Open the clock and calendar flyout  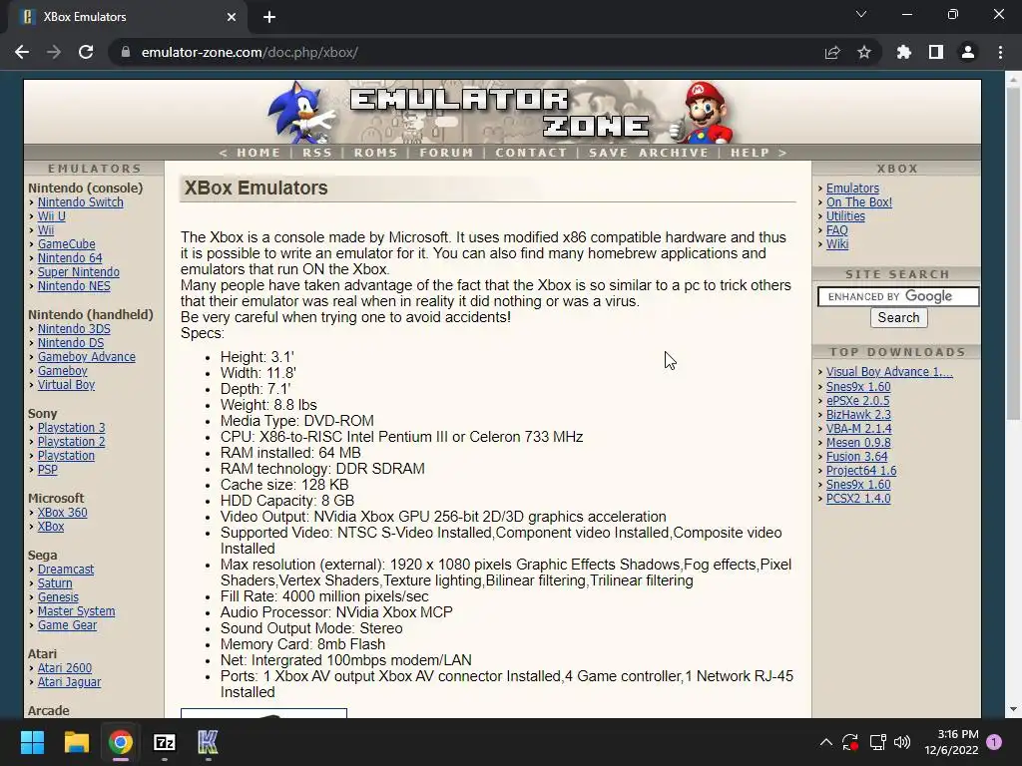(951, 742)
